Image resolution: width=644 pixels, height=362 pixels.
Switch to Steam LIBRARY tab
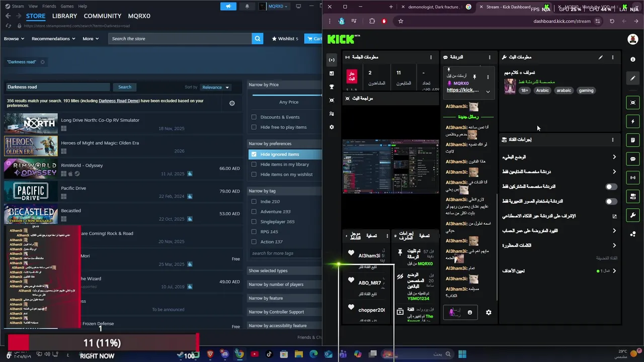tap(65, 16)
